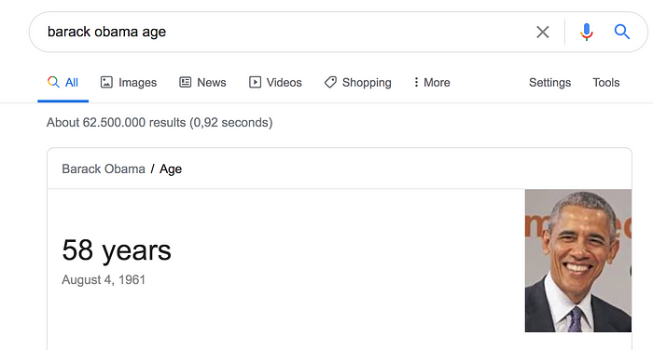The image size is (653, 350).
Task: Click the blue magnifying glass search icon
Action: click(622, 32)
